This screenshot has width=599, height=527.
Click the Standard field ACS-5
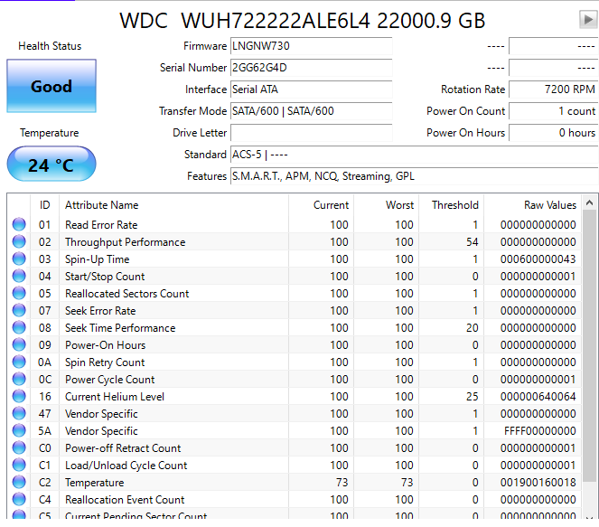[414, 155]
